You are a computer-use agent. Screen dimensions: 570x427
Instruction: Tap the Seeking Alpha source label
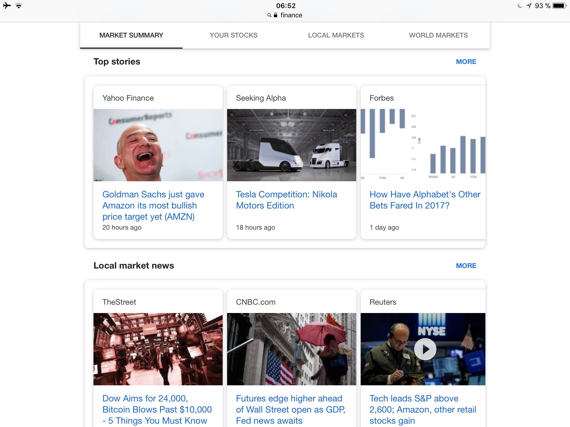261,98
